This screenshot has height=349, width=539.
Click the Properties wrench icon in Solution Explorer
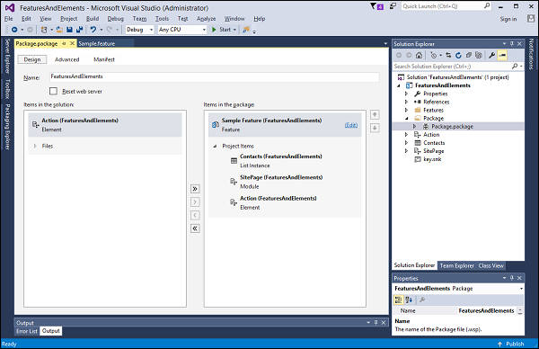click(x=492, y=55)
